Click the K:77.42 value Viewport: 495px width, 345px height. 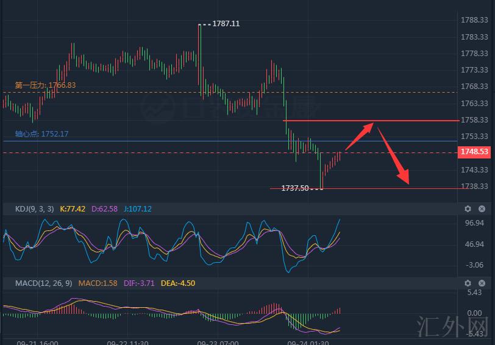73,209
